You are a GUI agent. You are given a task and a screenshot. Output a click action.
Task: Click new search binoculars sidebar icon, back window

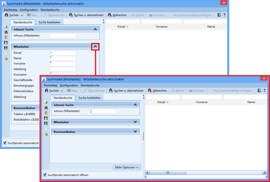6,32
